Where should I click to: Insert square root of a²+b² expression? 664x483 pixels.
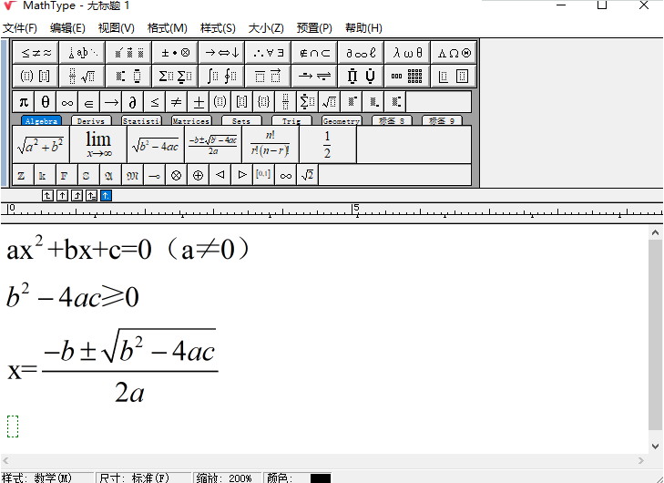tap(41, 145)
